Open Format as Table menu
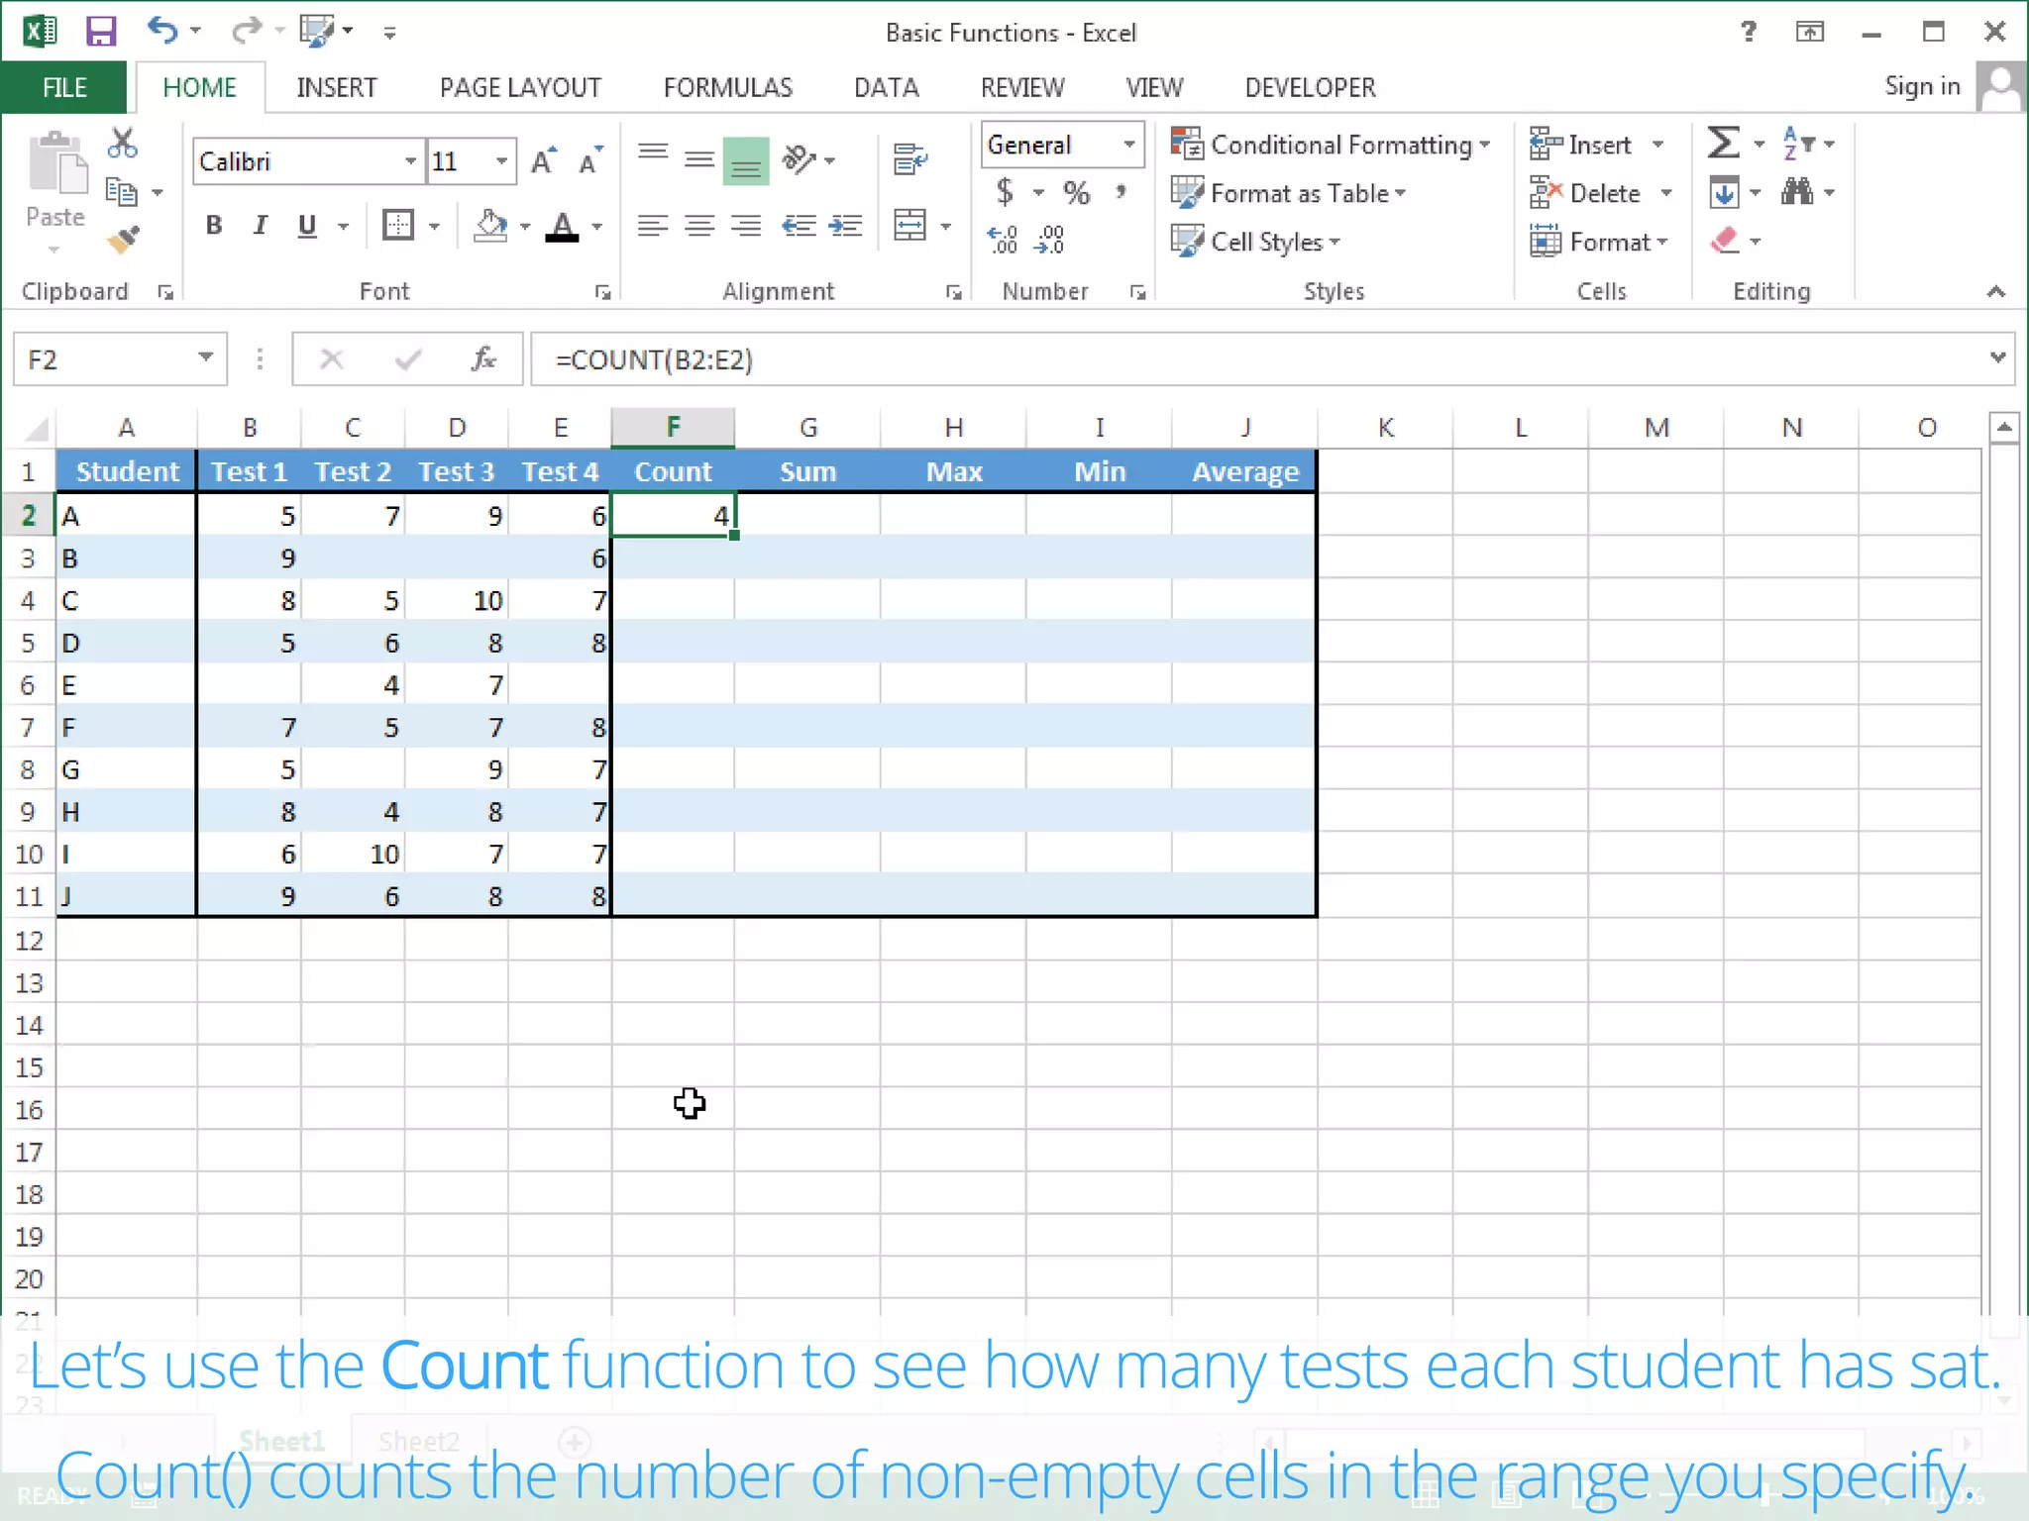 [x=1288, y=193]
